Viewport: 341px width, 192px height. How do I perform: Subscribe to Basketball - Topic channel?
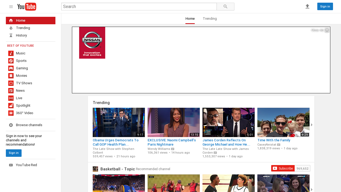click(283, 168)
